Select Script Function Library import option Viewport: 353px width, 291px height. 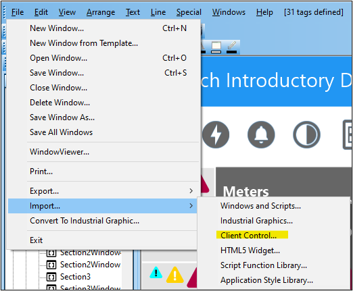coord(264,265)
